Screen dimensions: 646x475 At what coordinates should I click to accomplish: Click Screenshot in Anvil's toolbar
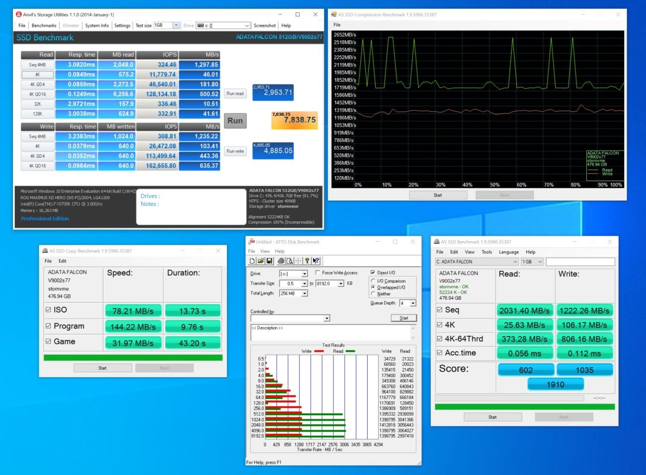point(265,25)
